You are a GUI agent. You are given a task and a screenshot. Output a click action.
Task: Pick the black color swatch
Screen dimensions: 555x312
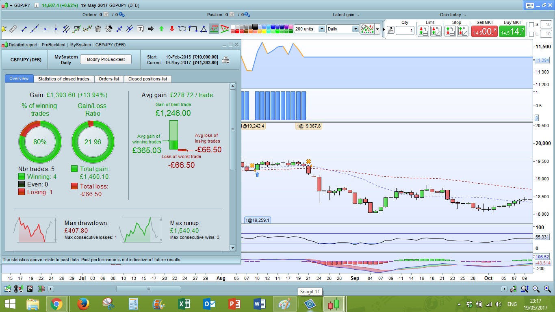click(x=255, y=27)
